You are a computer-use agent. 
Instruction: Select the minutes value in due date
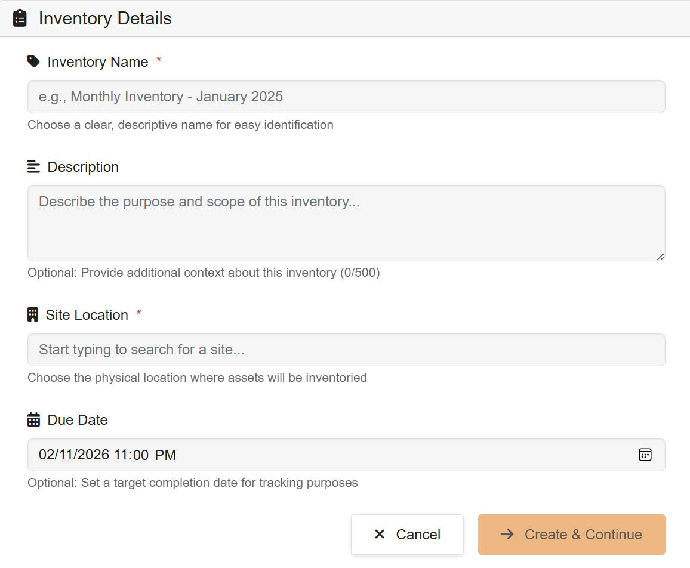point(140,455)
